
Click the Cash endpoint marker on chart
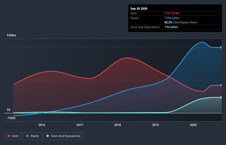[x=221, y=98]
